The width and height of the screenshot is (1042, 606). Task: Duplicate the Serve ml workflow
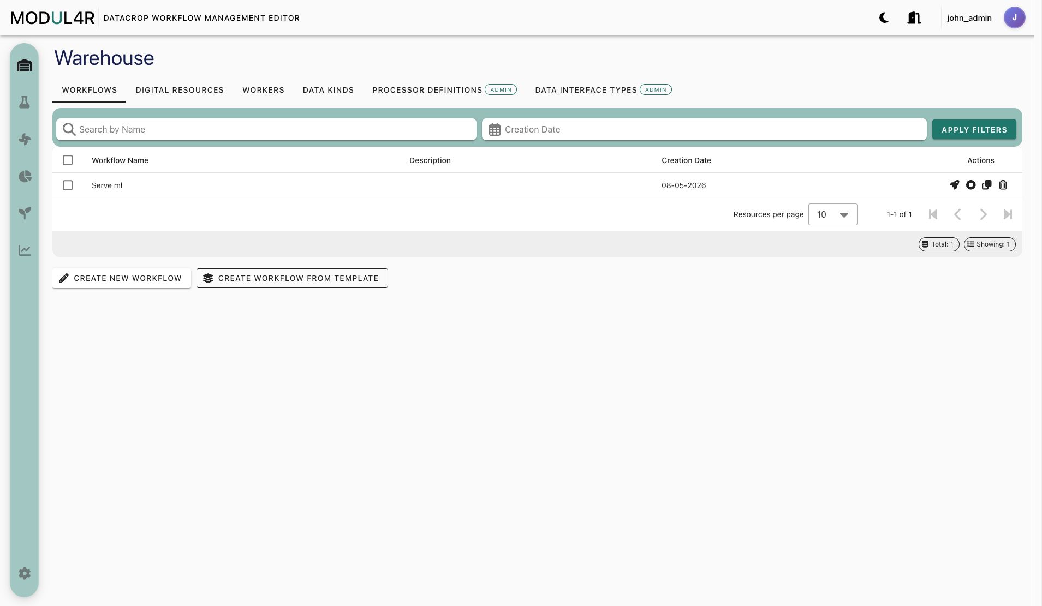[x=986, y=185]
